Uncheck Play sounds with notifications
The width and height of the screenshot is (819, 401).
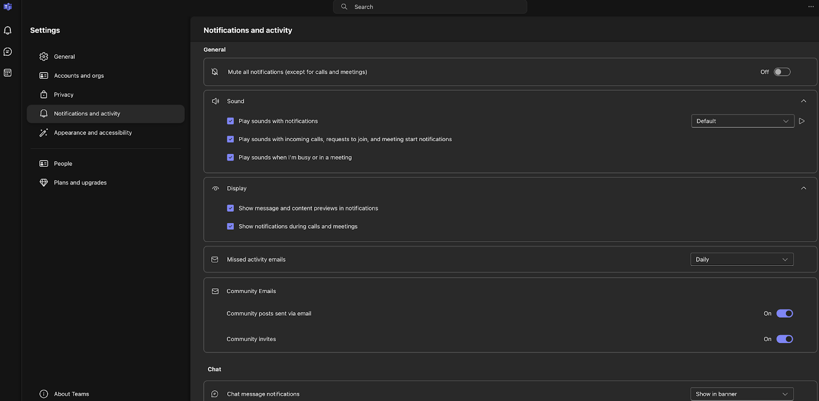[230, 121]
